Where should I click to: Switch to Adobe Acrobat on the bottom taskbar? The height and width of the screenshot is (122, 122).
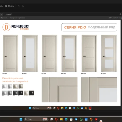(96, 119)
